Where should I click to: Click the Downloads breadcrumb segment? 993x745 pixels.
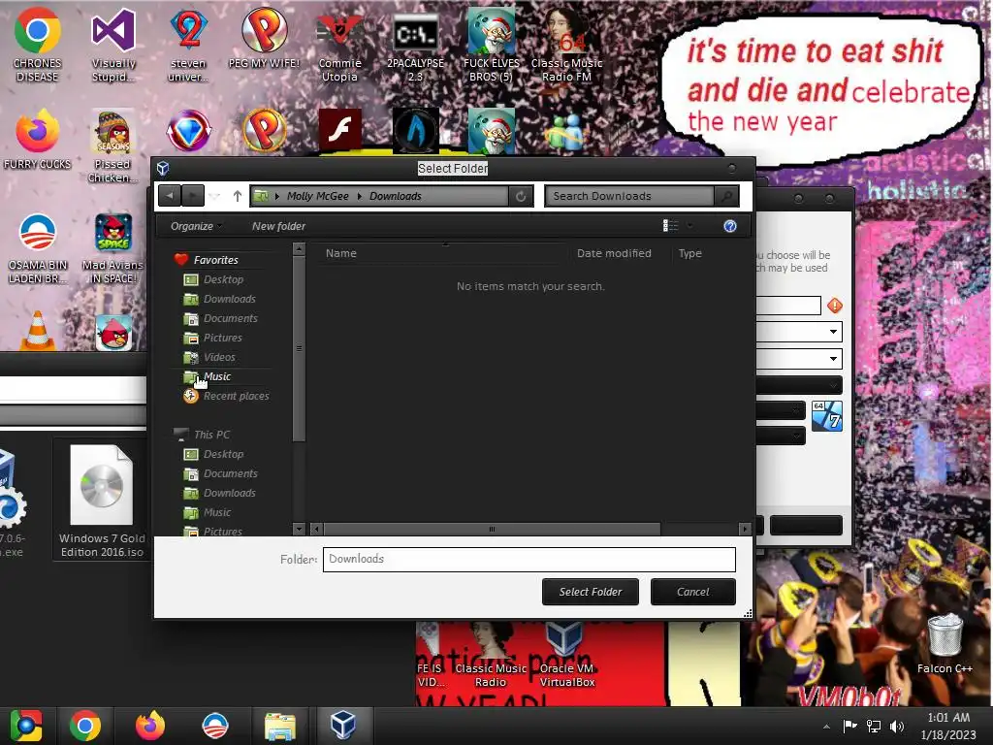point(396,196)
